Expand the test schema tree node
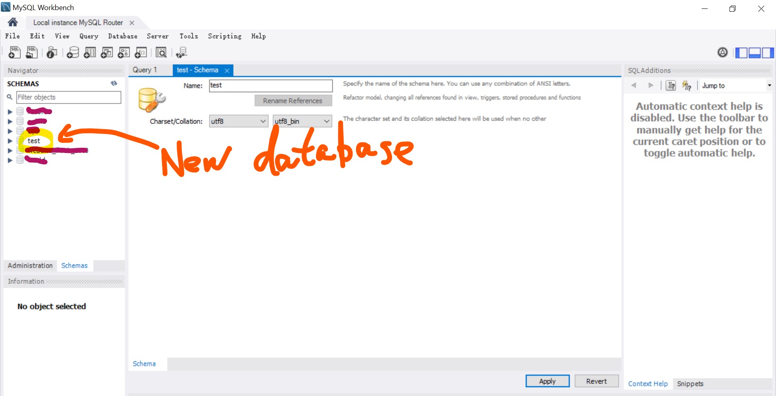 10,141
